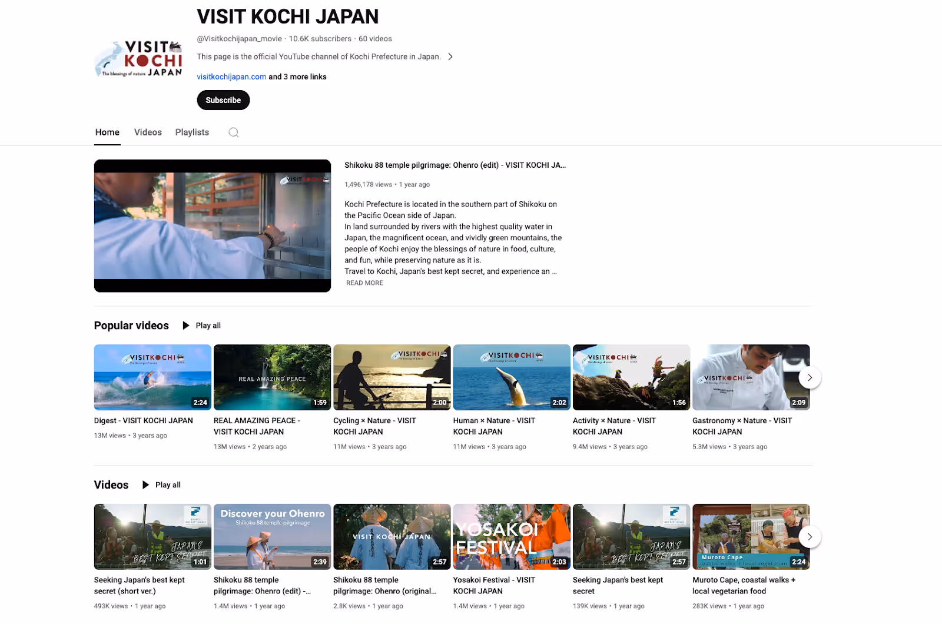Open Ohenro (original) pilgrims thumbnail
942x624 pixels.
click(392, 536)
